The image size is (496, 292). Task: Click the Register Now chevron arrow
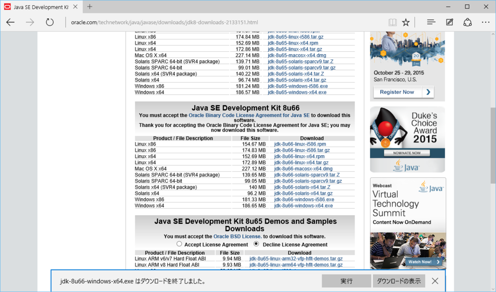coord(428,92)
